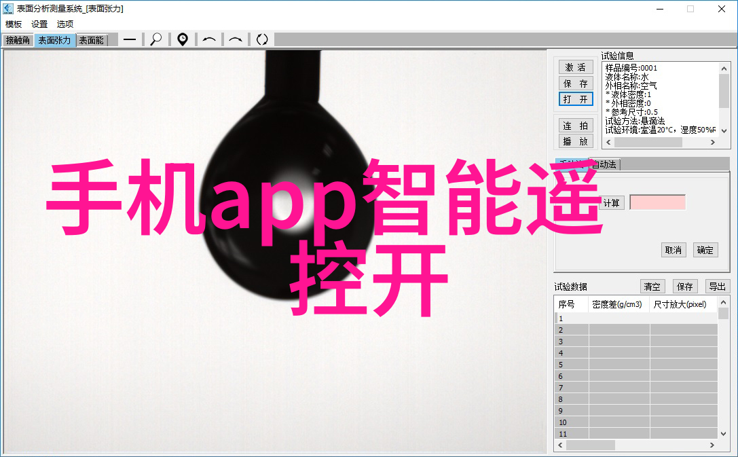Screen dimensions: 738x457
Task: Click the 激活 button
Action: point(576,67)
